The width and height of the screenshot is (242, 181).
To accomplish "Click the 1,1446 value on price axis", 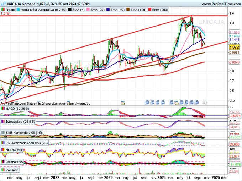I will (x=234, y=40).
